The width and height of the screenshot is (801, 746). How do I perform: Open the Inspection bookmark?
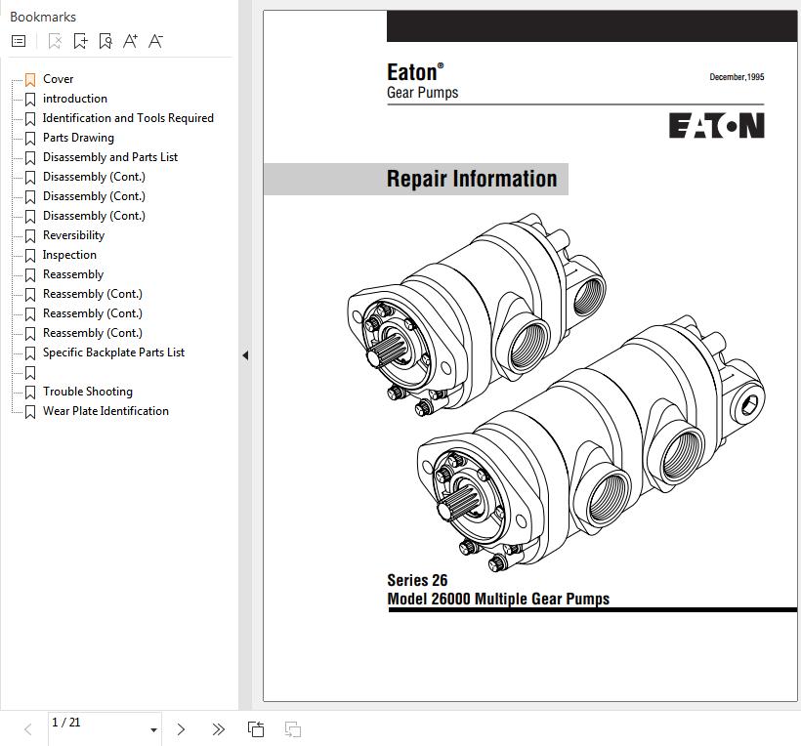(69, 255)
